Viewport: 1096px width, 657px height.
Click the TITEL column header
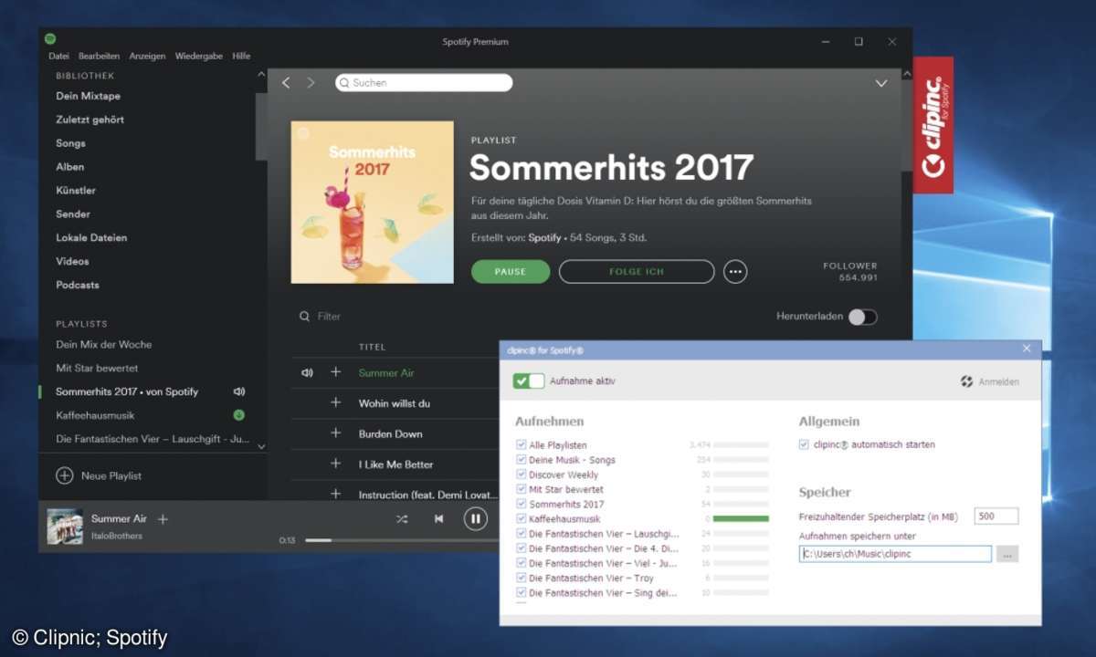pos(373,347)
